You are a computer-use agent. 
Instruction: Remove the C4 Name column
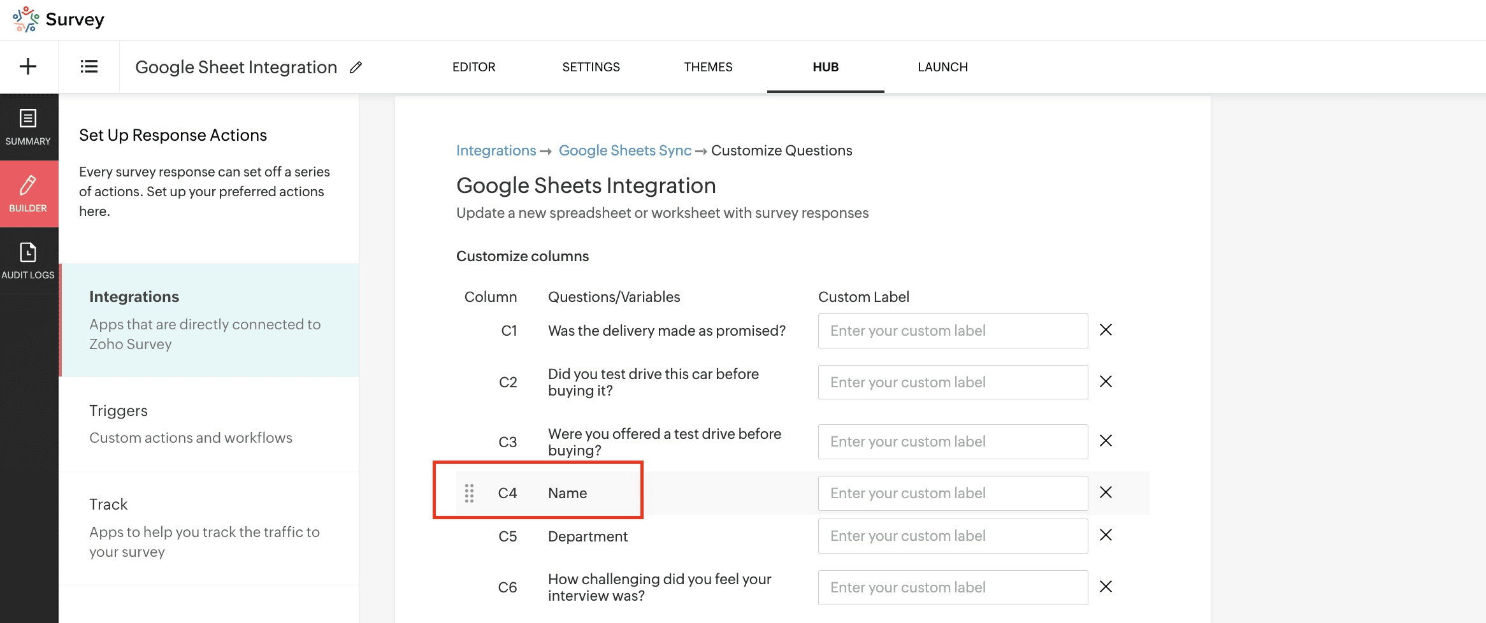(1106, 492)
